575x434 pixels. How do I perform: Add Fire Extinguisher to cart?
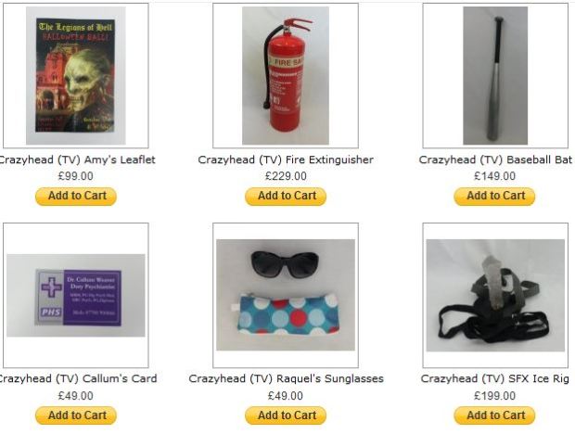click(x=286, y=196)
